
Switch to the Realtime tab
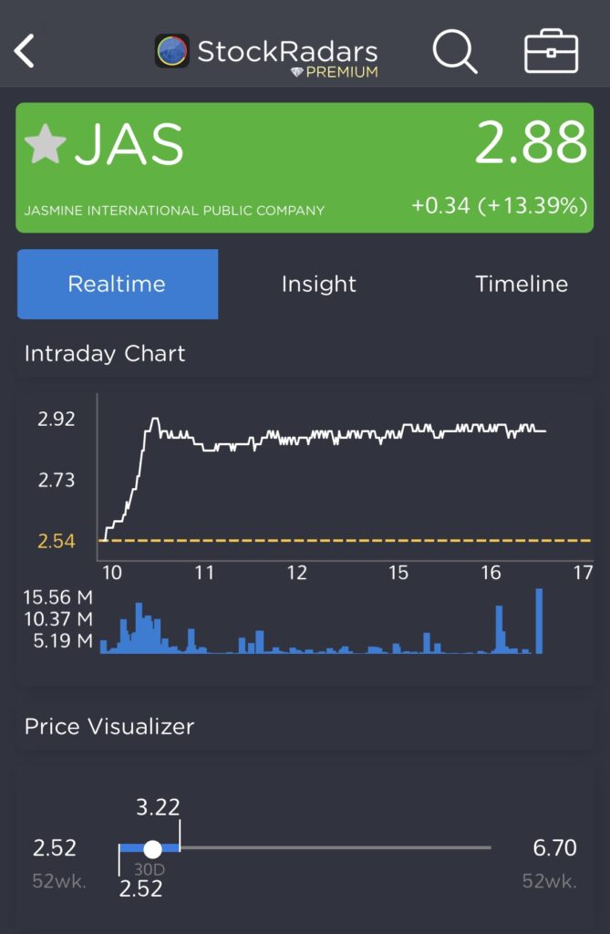pos(117,284)
